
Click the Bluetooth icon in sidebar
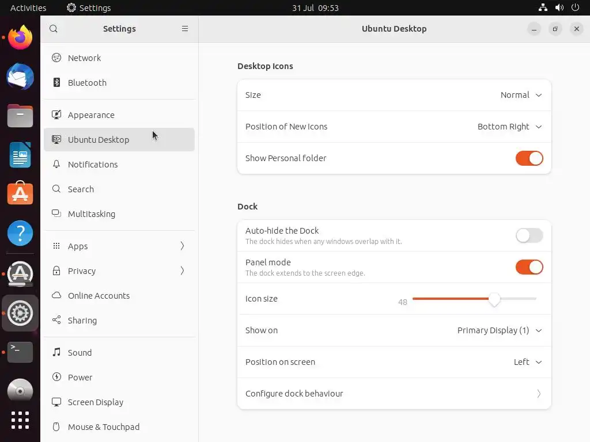click(56, 82)
